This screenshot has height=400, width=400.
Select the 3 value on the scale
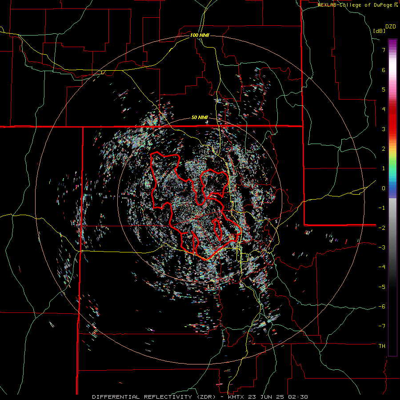tap(384, 129)
